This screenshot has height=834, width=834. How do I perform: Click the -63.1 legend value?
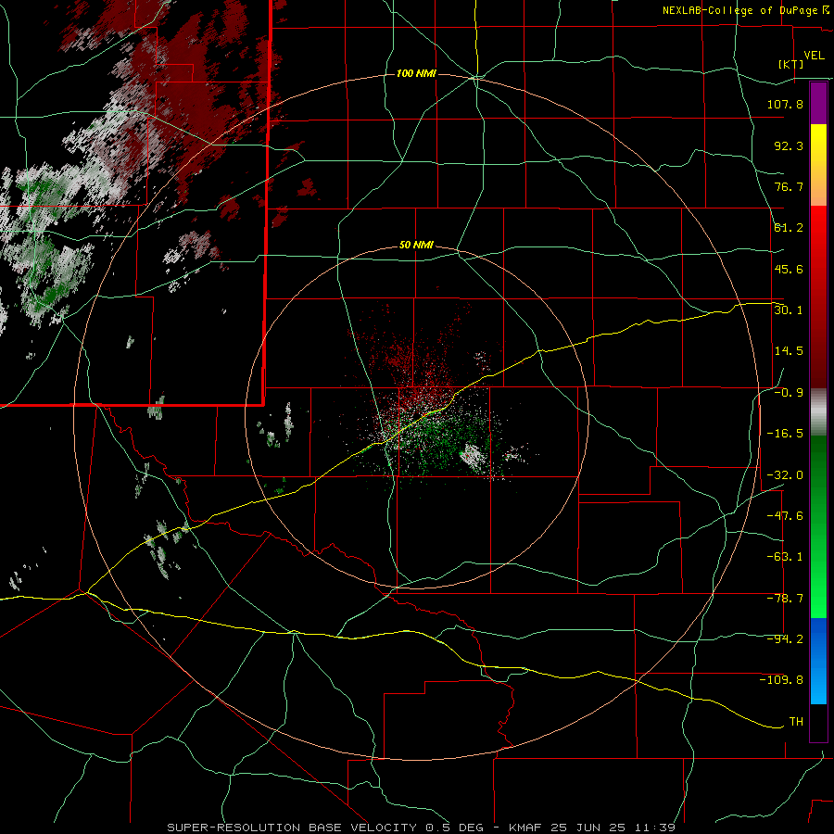coord(785,557)
